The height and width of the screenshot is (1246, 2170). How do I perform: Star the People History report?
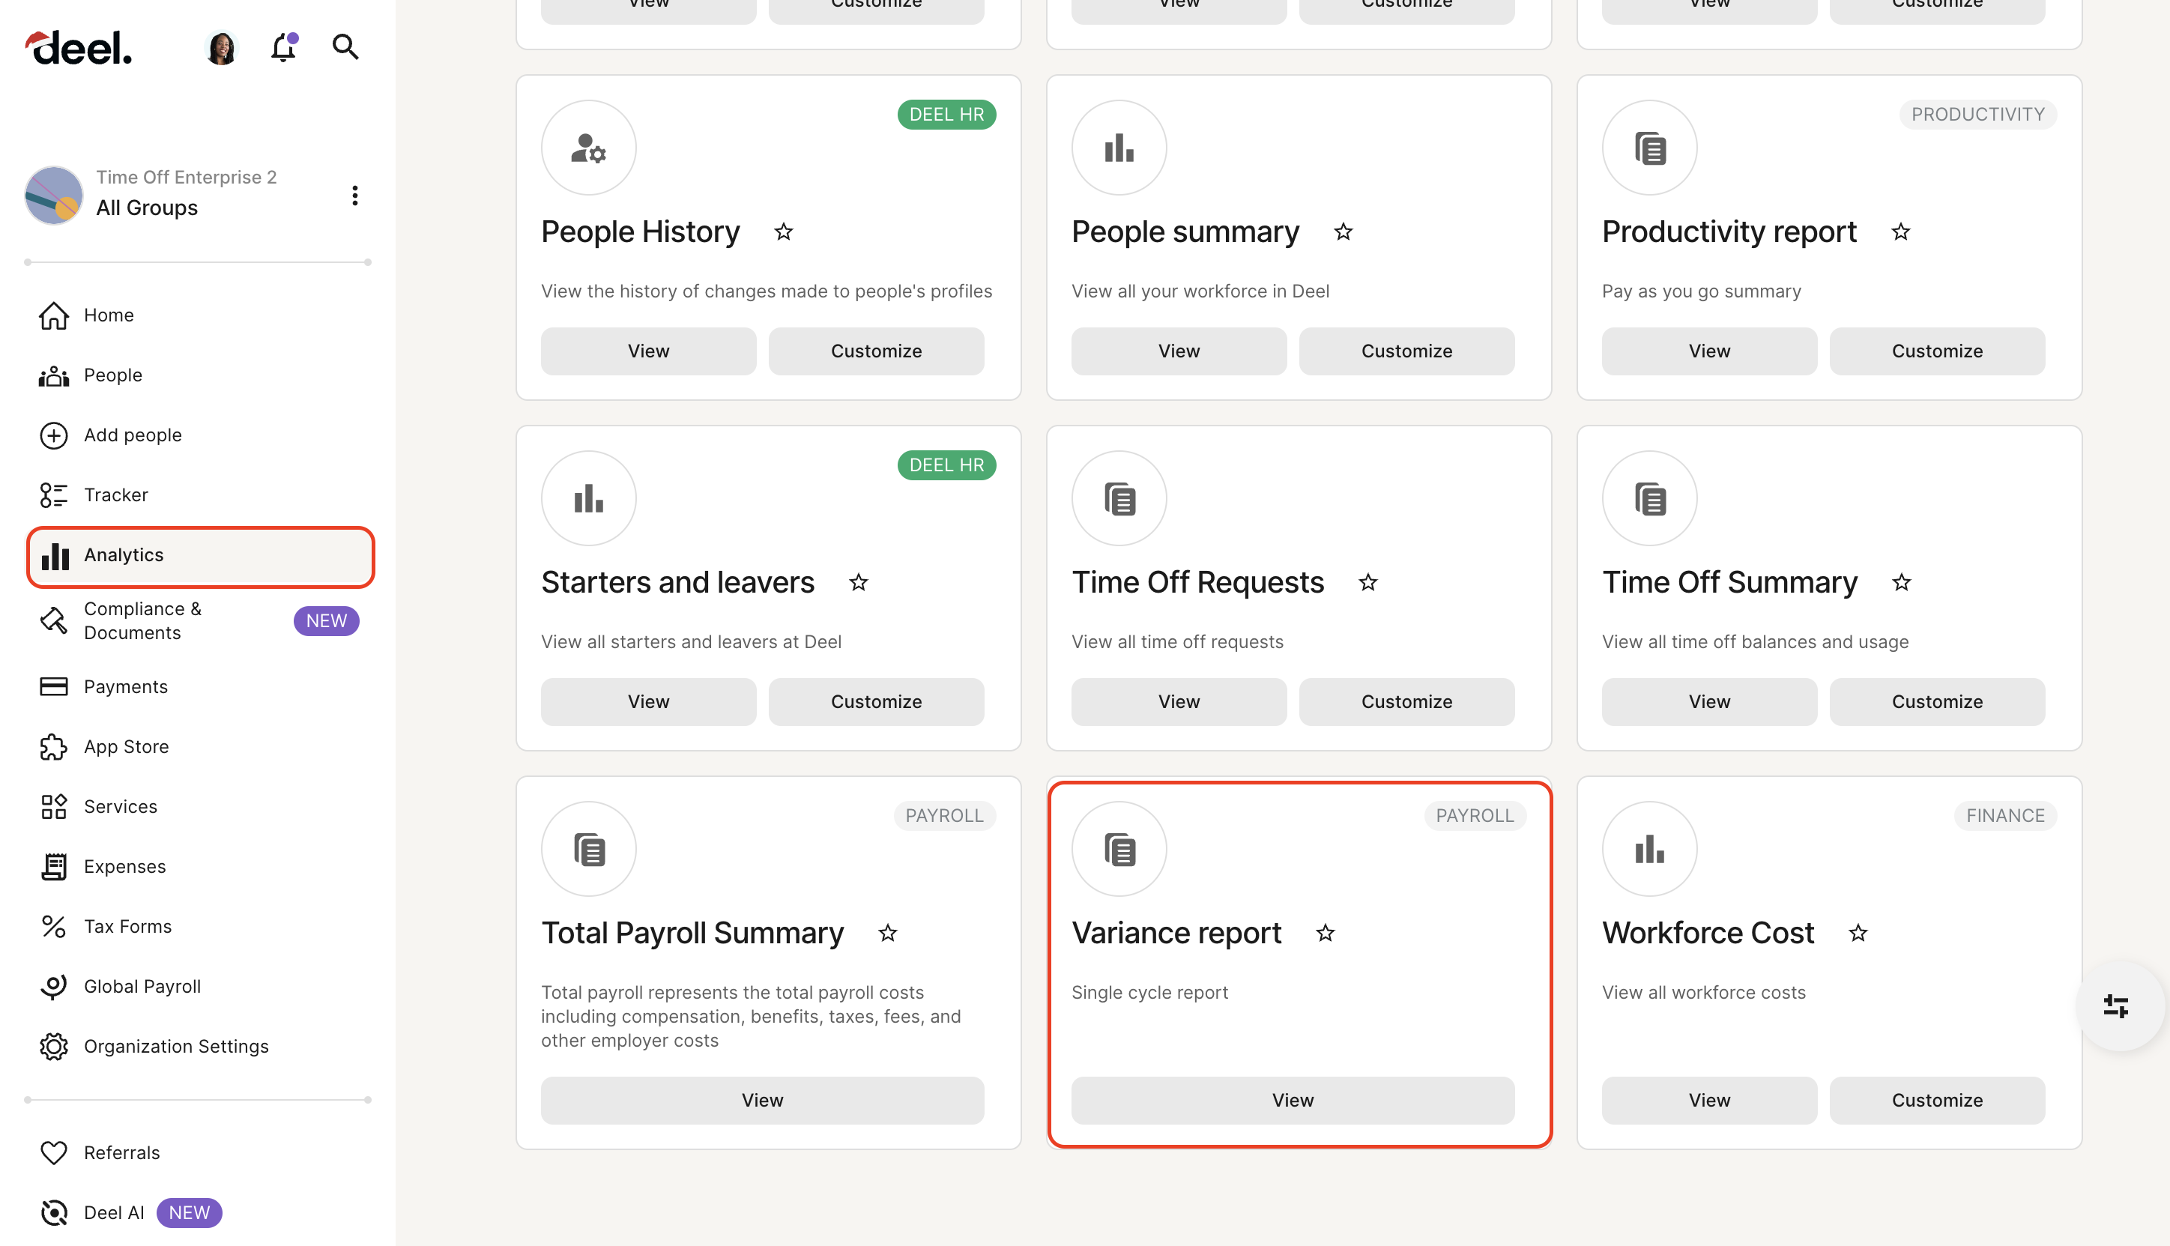click(x=783, y=232)
